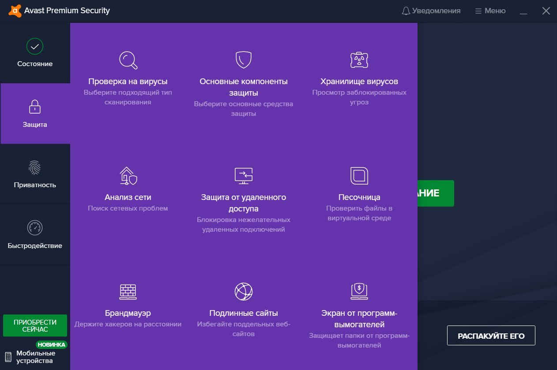This screenshot has width=557, height=370.
Task: Click the speedometer performance icon
Action: pyautogui.click(x=35, y=228)
